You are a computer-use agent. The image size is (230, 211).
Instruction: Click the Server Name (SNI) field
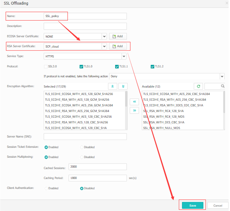(85, 137)
